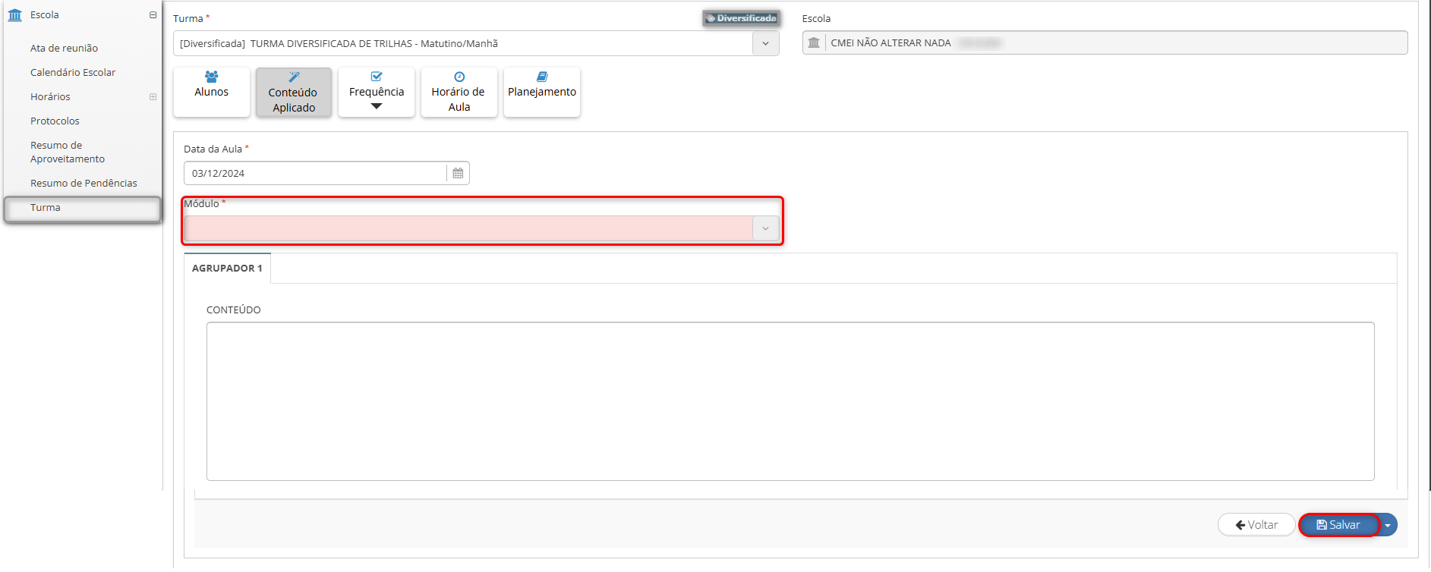Open Horário de Aula tab button

click(x=459, y=92)
